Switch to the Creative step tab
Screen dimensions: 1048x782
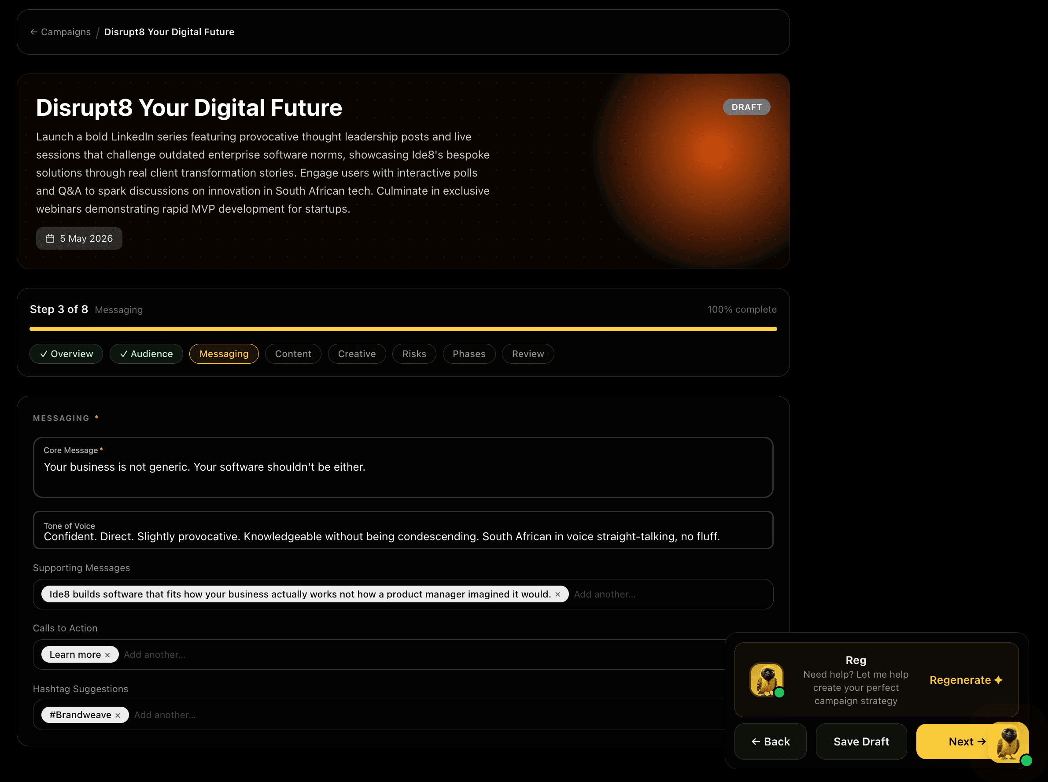click(x=357, y=354)
